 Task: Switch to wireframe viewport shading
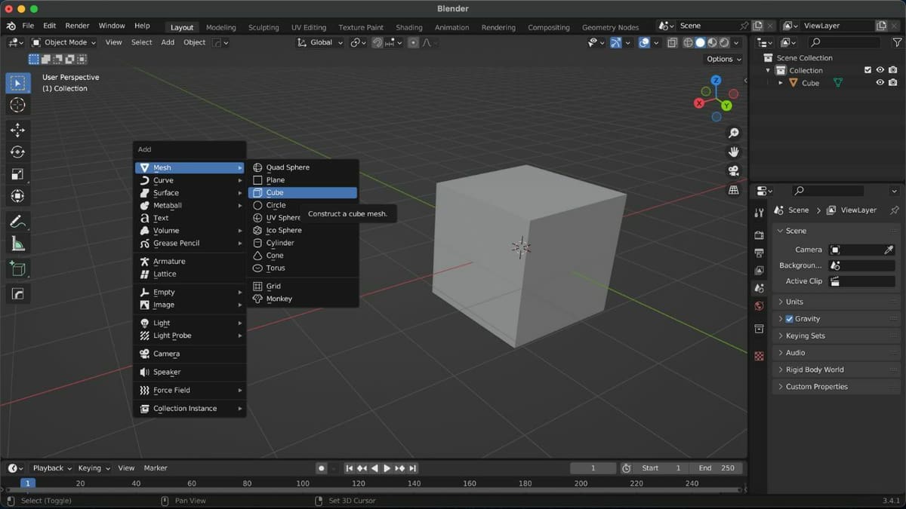(x=688, y=43)
